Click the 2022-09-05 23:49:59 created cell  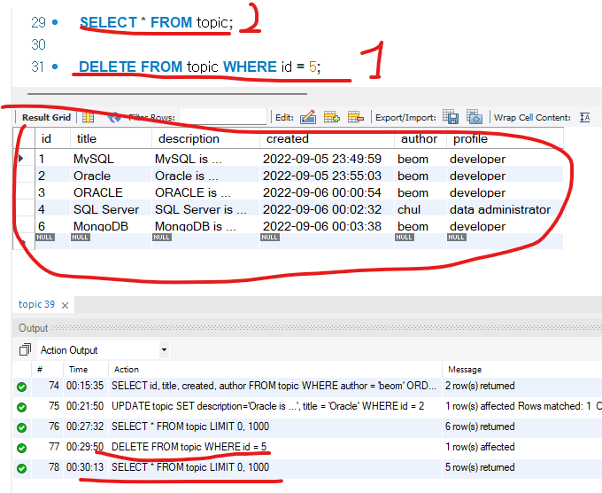(x=327, y=159)
